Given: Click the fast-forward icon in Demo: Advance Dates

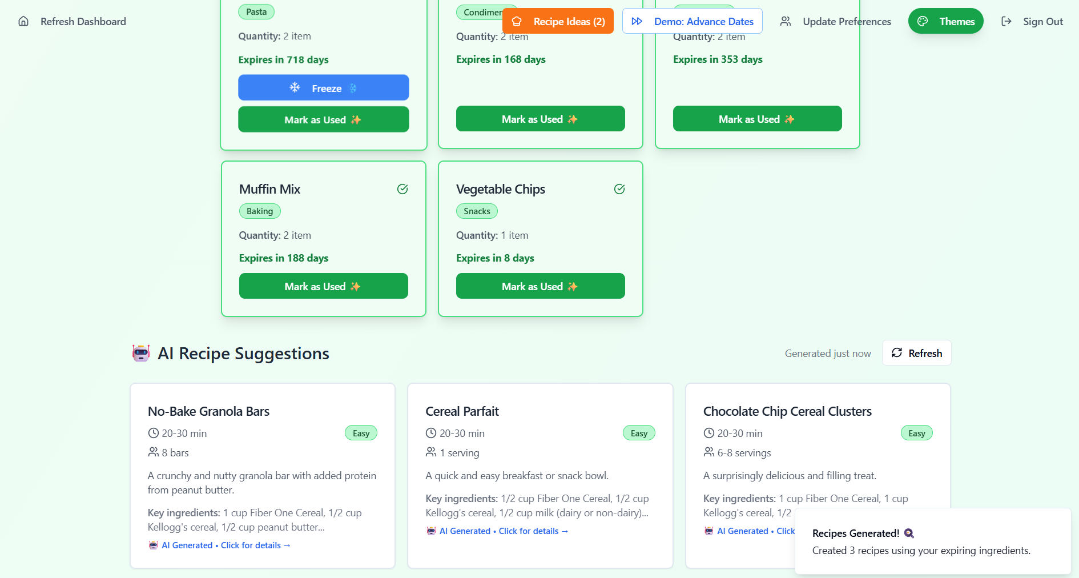Looking at the screenshot, I should click(x=637, y=21).
